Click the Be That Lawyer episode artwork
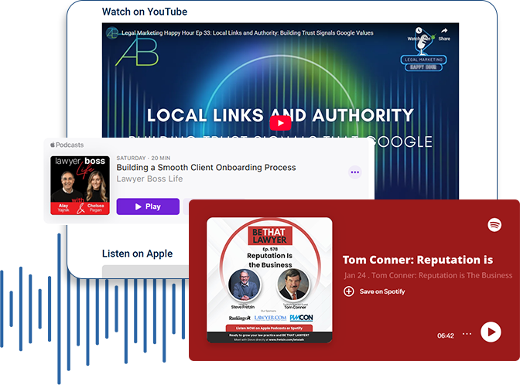Screen dimensions: 520x385 coord(269,280)
